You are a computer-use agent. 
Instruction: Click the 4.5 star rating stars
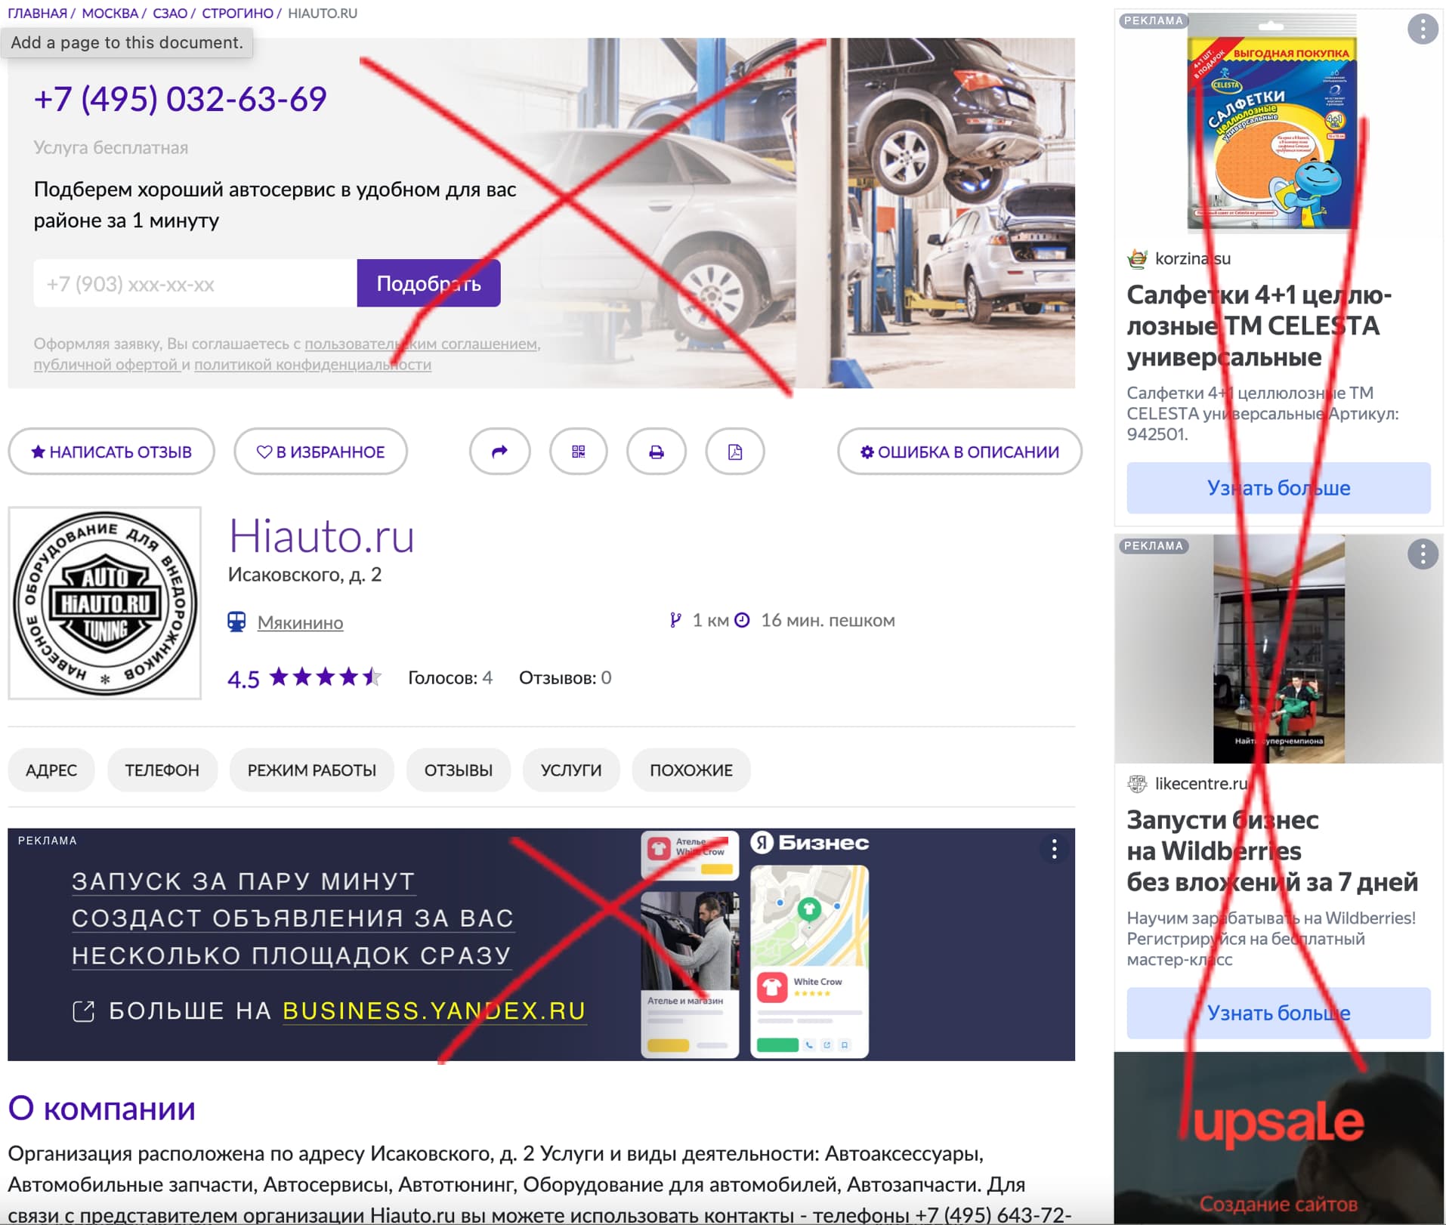coord(326,677)
